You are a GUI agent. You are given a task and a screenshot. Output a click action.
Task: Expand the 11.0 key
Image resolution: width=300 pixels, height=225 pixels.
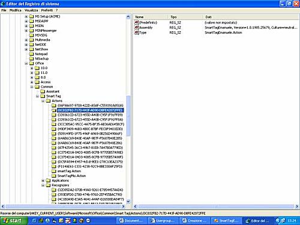tap(32, 73)
